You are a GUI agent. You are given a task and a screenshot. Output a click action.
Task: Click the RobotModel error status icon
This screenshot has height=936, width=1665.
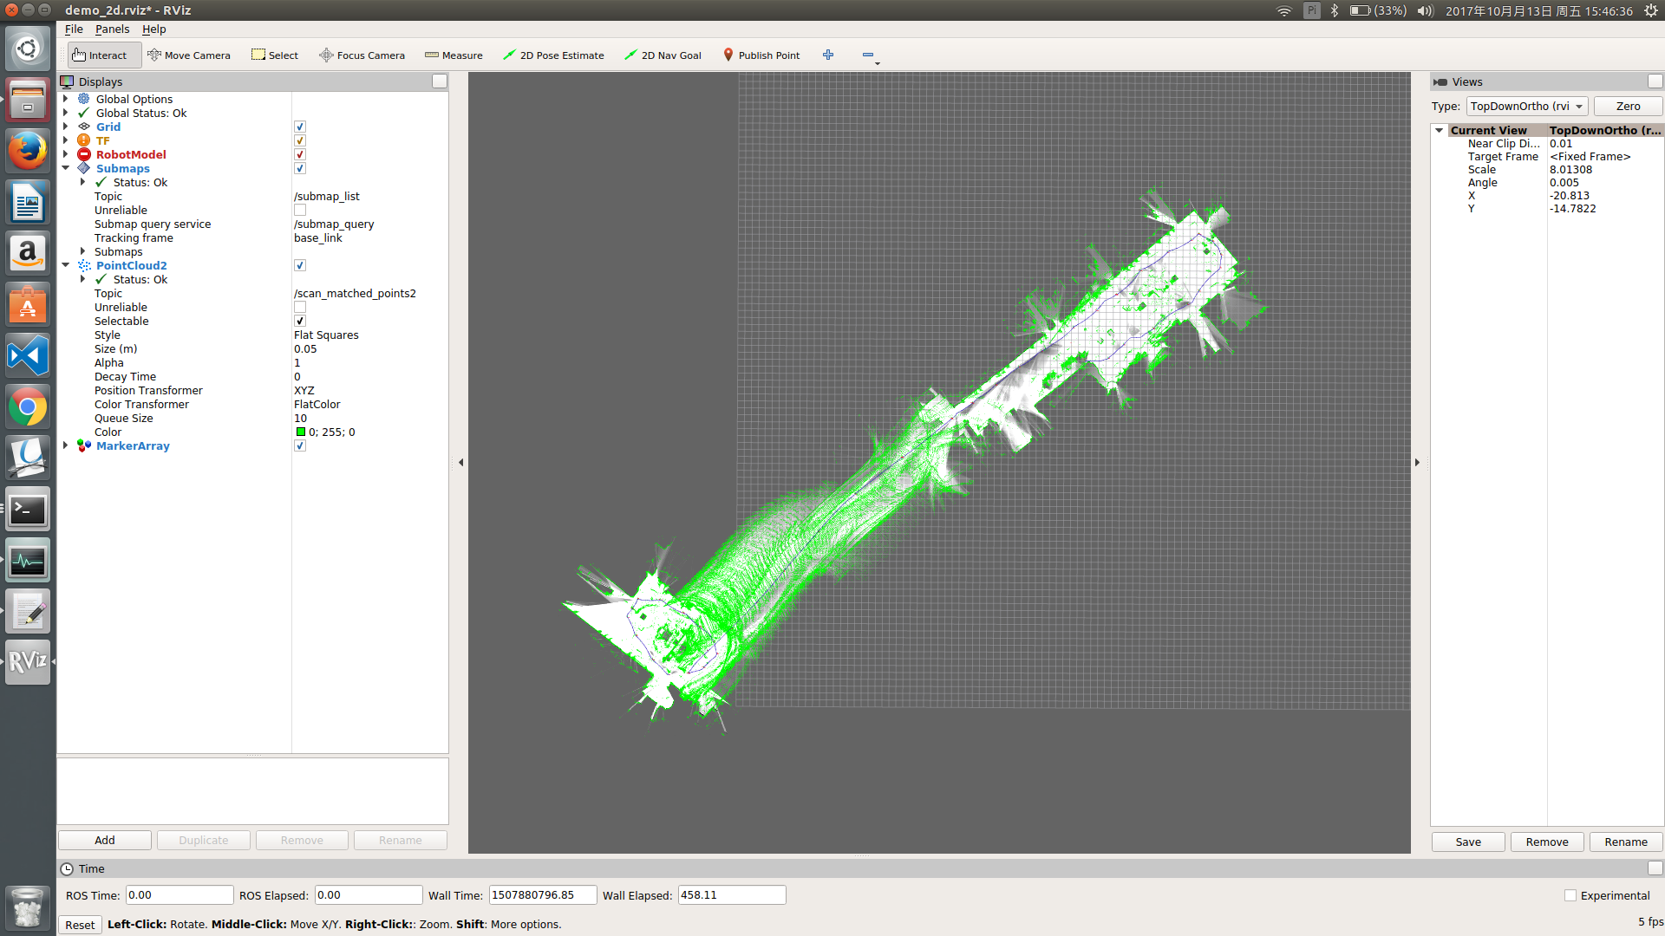[84, 154]
